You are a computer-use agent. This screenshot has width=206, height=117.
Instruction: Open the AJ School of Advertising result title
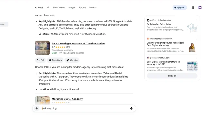pos(159,24)
